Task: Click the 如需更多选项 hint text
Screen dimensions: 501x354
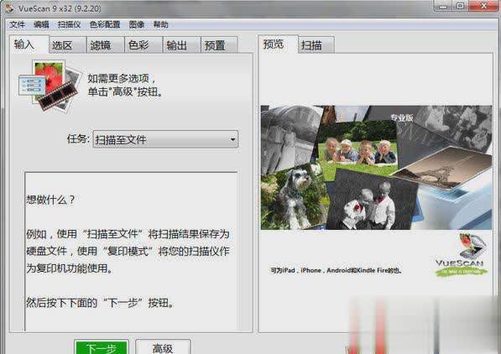Action: click(125, 85)
